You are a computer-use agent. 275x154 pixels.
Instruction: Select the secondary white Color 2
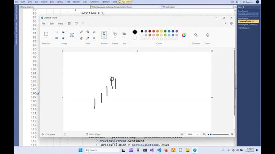pos(134,38)
